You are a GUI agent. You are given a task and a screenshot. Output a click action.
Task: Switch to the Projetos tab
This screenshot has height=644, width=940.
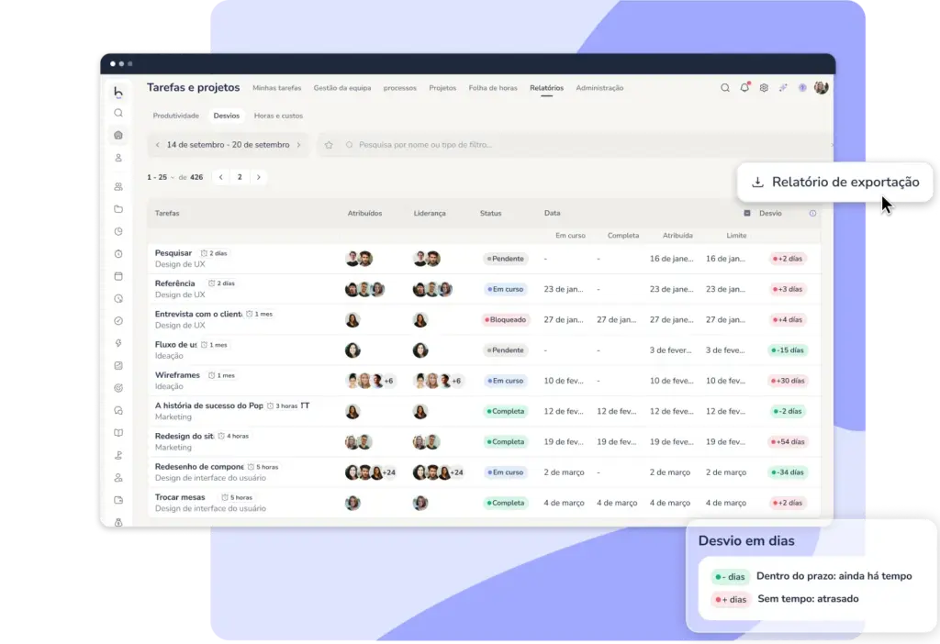(x=442, y=88)
